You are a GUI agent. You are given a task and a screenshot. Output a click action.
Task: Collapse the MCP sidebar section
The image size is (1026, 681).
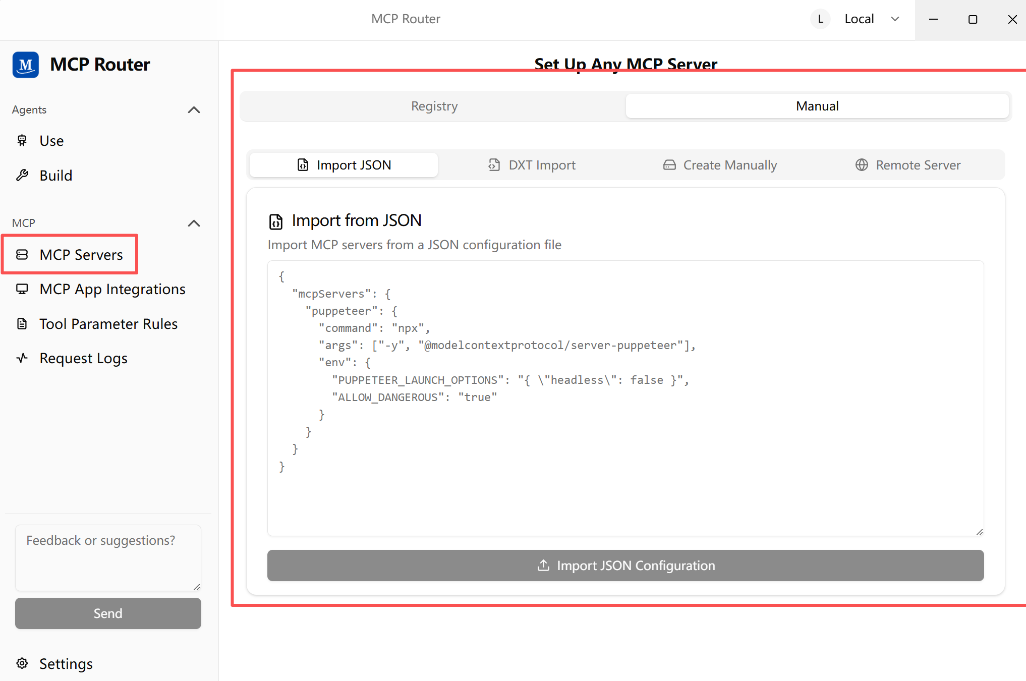194,223
